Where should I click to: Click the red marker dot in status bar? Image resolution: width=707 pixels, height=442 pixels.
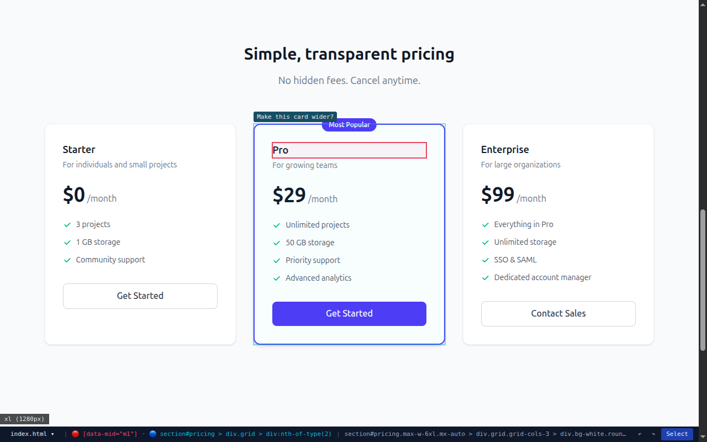(75, 434)
